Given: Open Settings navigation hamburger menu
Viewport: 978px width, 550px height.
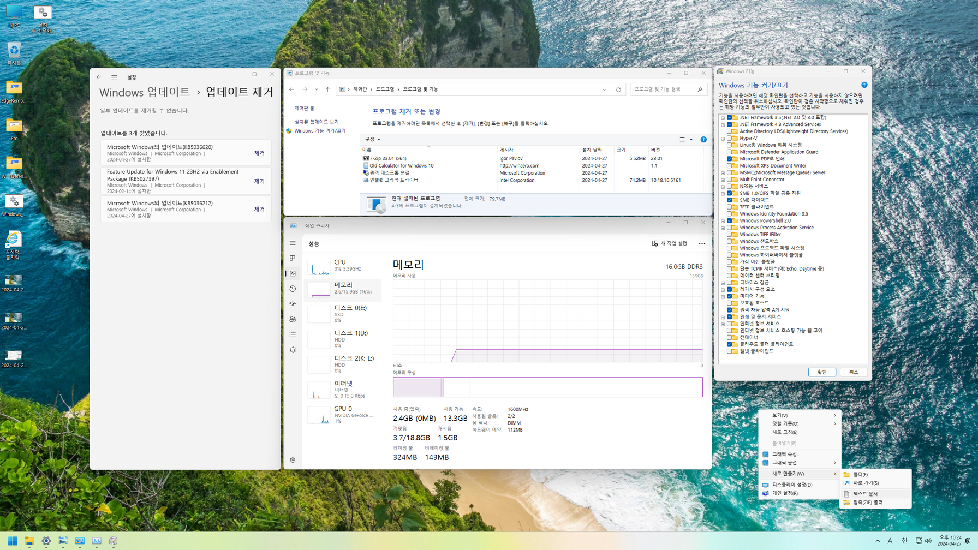Looking at the screenshot, I should pos(114,77).
